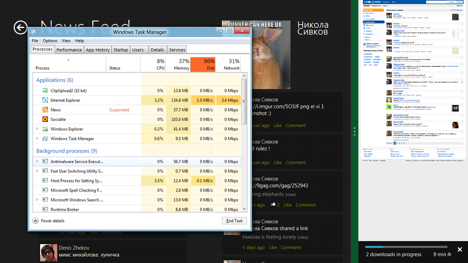This screenshot has width=468, height=263.
Task: Click the Microsoft Spell Checking icon
Action: [x=45, y=190]
